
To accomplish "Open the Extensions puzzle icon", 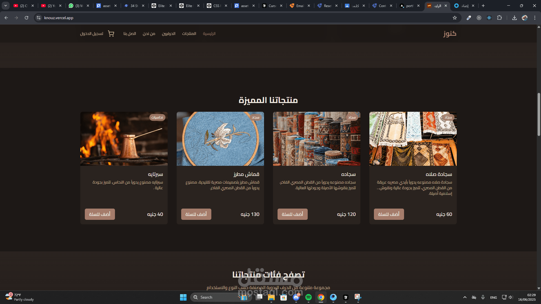I will point(499,18).
